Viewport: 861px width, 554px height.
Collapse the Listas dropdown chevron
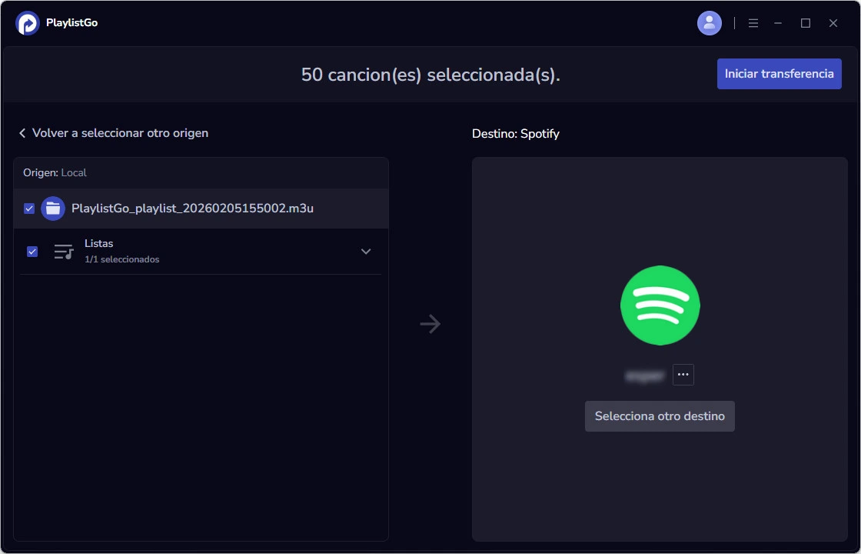(366, 251)
